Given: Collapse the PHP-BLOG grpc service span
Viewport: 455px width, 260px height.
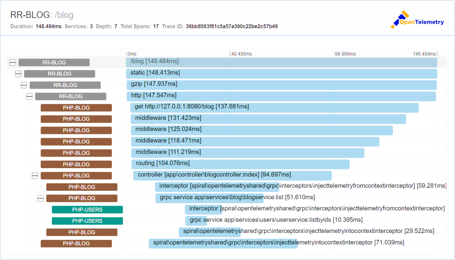Looking at the screenshot, I should (40, 198).
